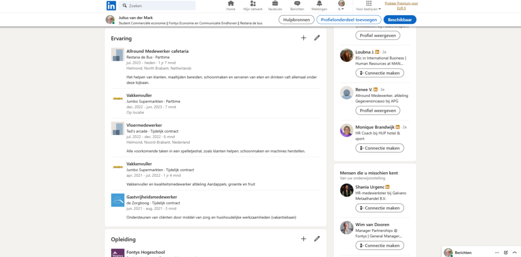Click Renee V. avatar

tap(346, 92)
